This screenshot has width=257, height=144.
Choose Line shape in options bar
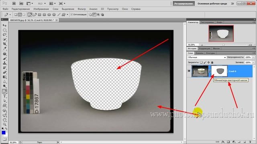click(59, 15)
